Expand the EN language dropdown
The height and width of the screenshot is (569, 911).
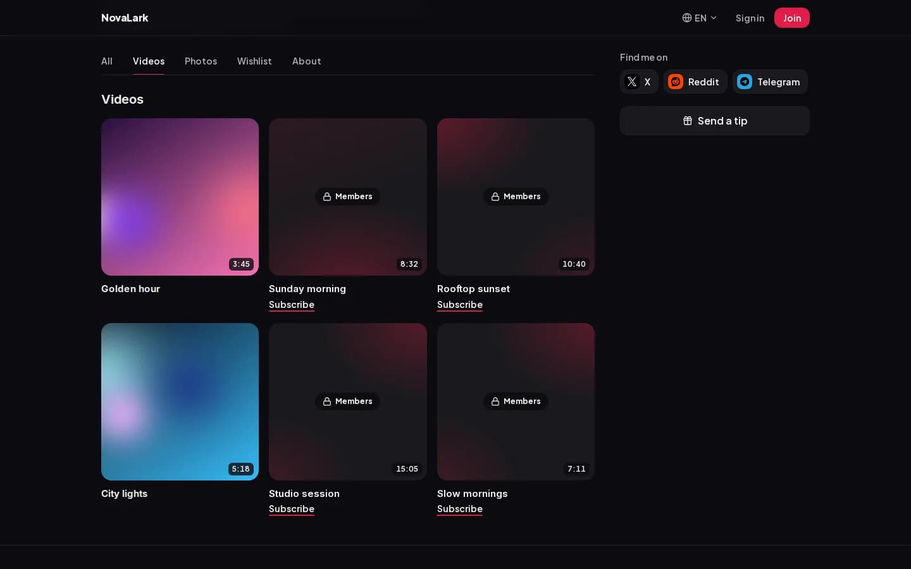click(x=700, y=18)
